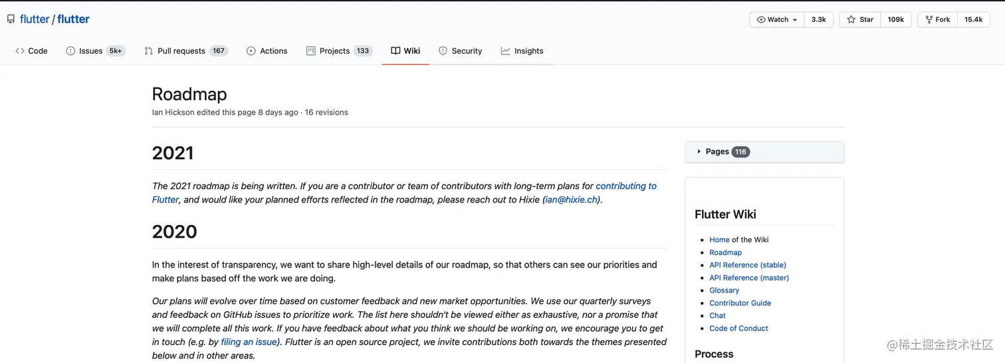Open the Insights tab

(x=522, y=50)
